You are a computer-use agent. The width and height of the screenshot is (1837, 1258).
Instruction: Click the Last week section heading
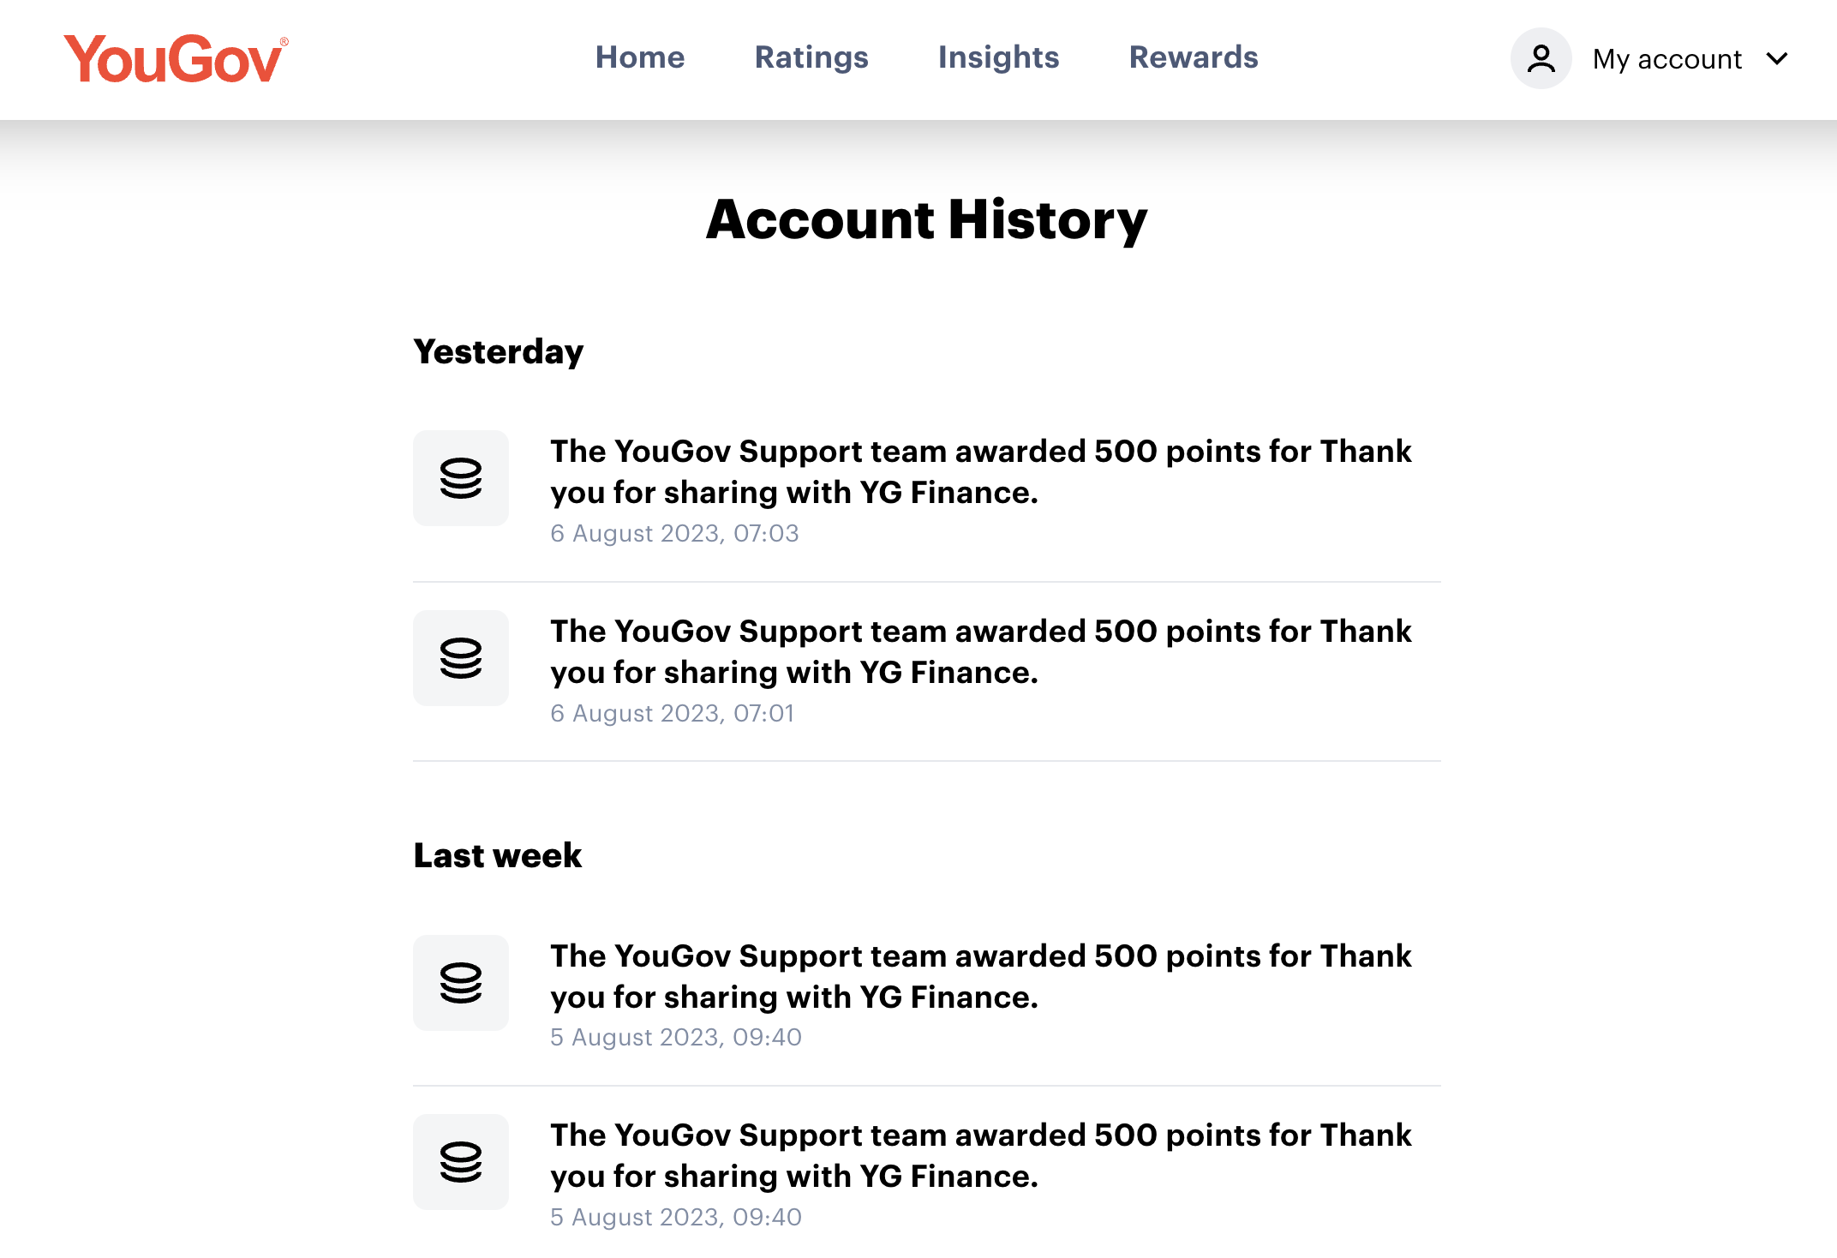497,854
